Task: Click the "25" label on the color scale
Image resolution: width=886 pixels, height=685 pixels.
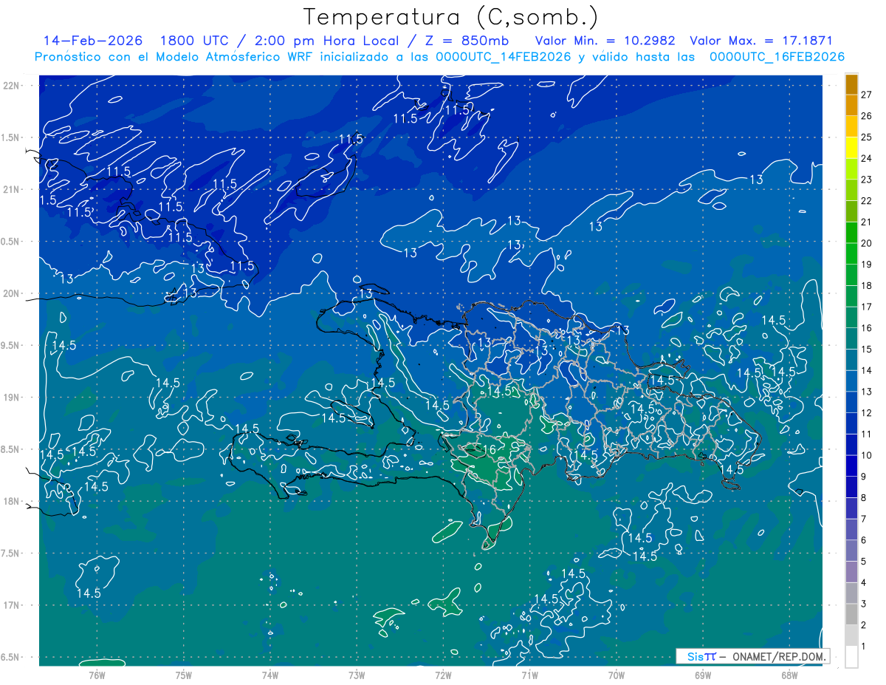Action: coord(866,137)
